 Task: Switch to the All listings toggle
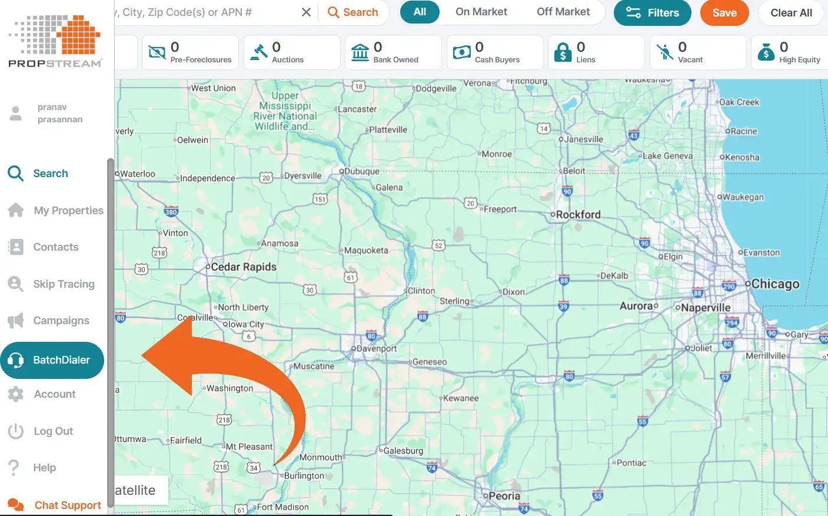(420, 12)
